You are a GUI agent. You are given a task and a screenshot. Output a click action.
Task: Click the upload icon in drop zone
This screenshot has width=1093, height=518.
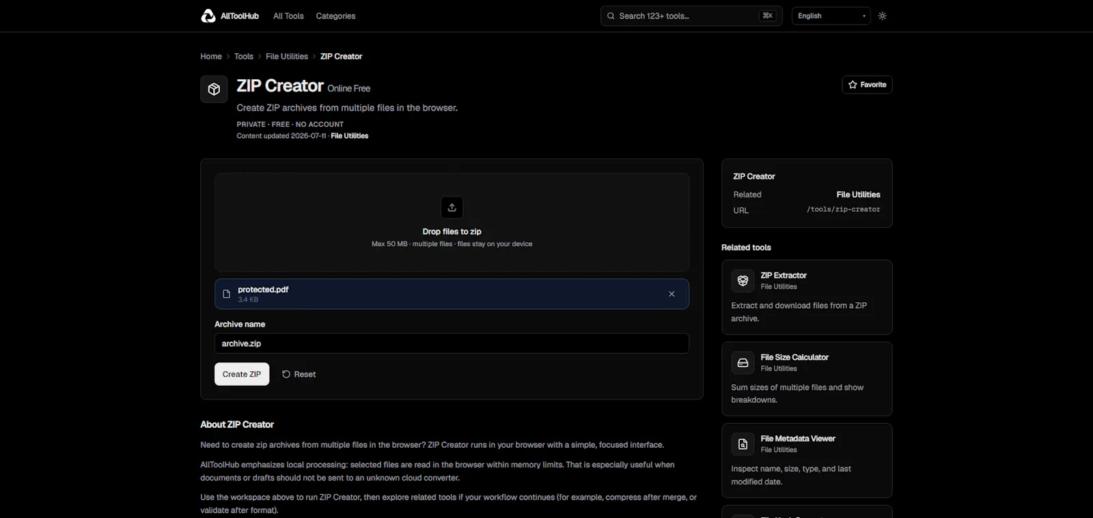pos(452,207)
